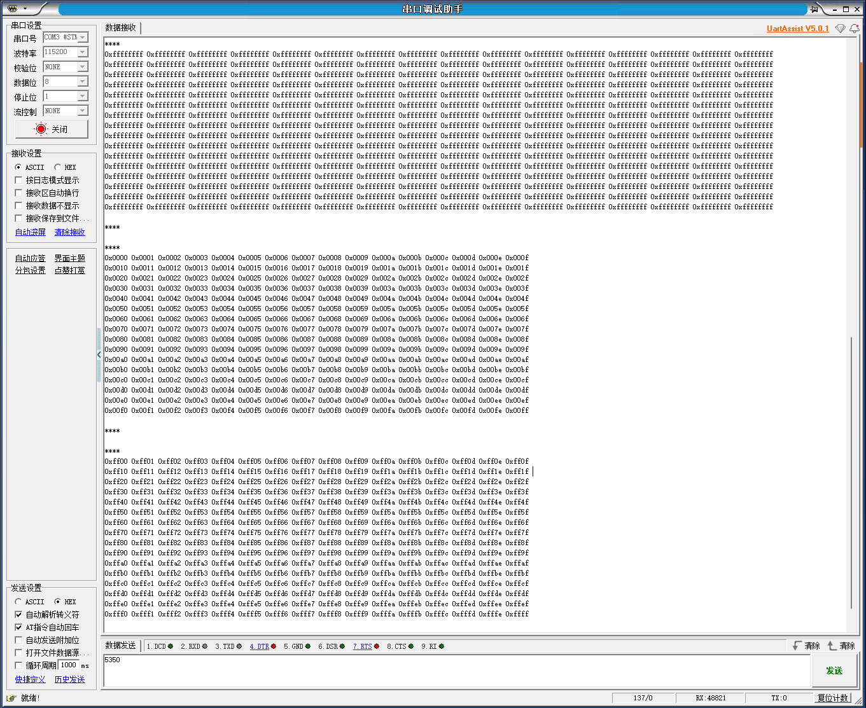This screenshot has height=708, width=866.
Task: Click the 清除接收 link
Action: (70, 232)
